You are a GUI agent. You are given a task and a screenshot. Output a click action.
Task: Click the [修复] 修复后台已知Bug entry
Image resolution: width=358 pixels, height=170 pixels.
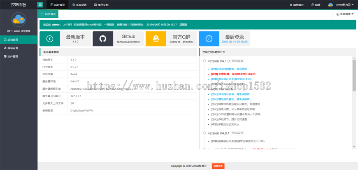pyautogui.click(x=225, y=124)
